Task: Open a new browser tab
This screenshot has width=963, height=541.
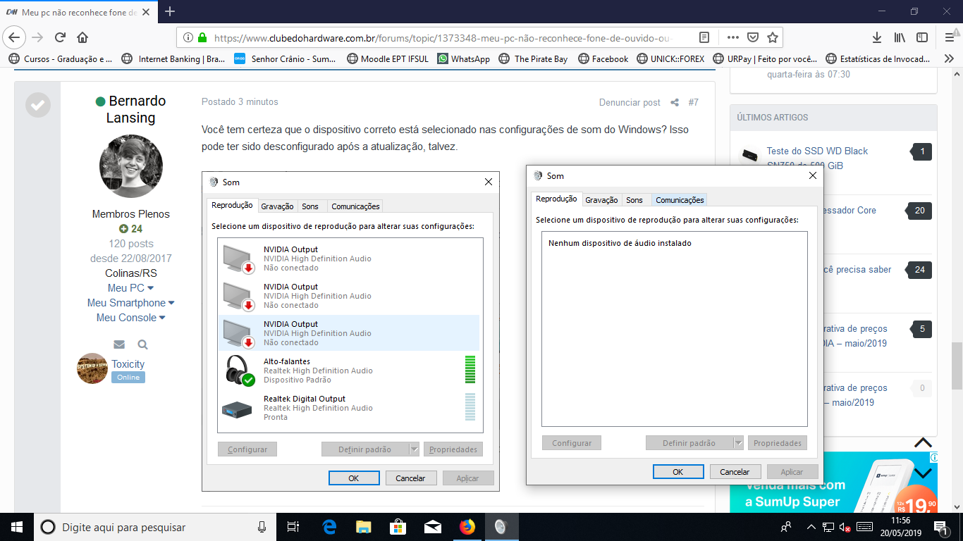Action: (170, 11)
